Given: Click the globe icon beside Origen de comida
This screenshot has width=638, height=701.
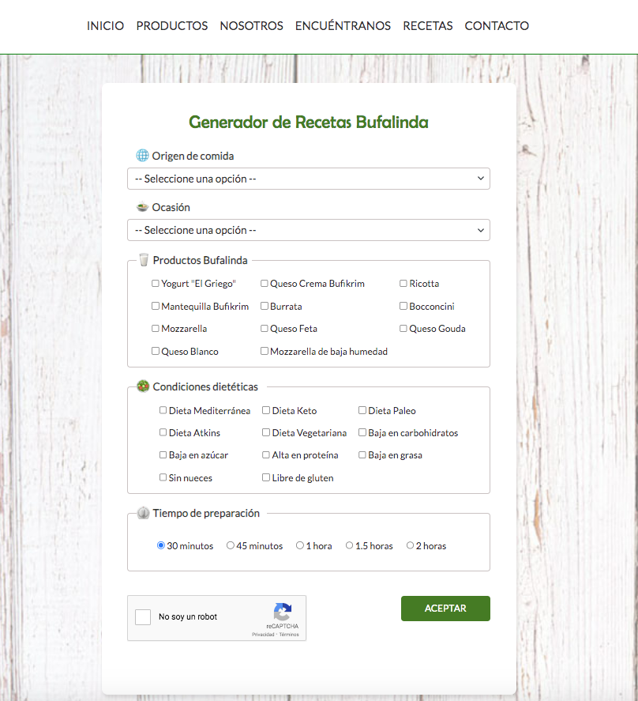Looking at the screenshot, I should (x=142, y=156).
